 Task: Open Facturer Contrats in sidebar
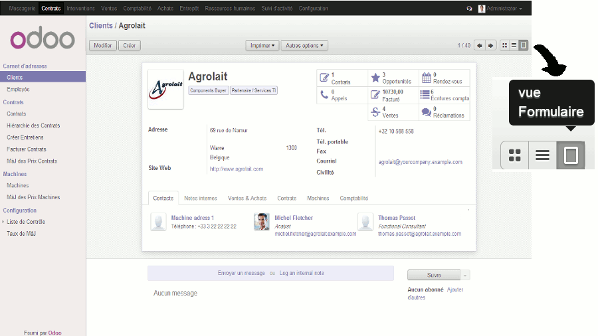(27, 149)
